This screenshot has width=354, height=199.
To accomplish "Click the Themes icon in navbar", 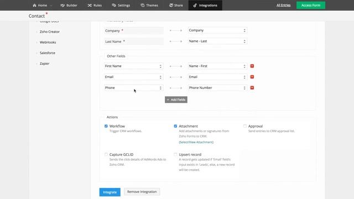I will click(143, 5).
